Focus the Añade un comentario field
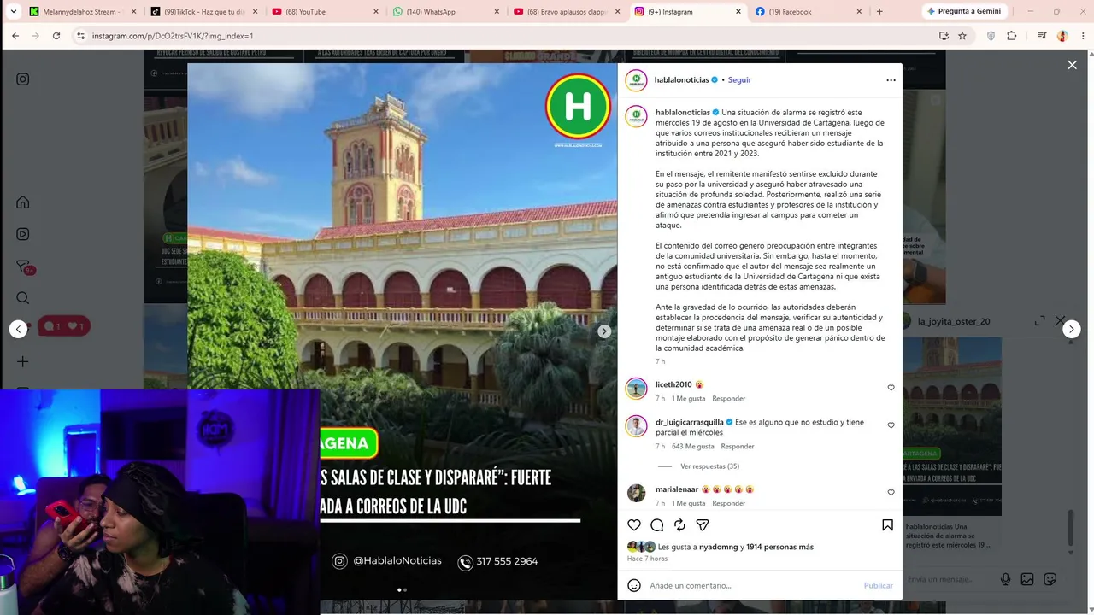Screen dimensions: 1094x615 pyautogui.click(x=752, y=585)
